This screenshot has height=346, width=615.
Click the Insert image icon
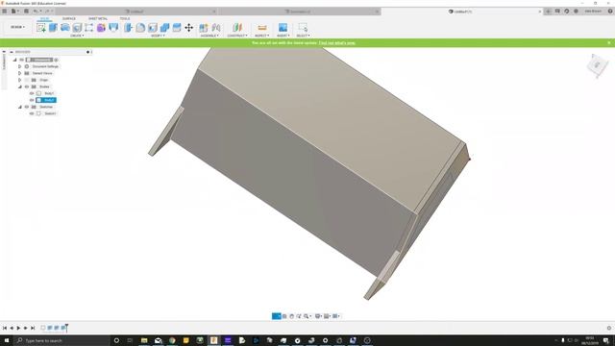coord(283,28)
